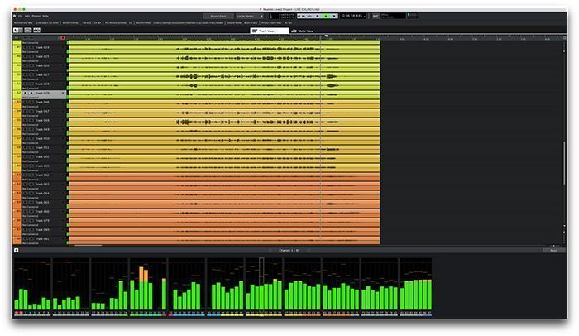Click the bar-graph icon of Meter View

point(294,31)
